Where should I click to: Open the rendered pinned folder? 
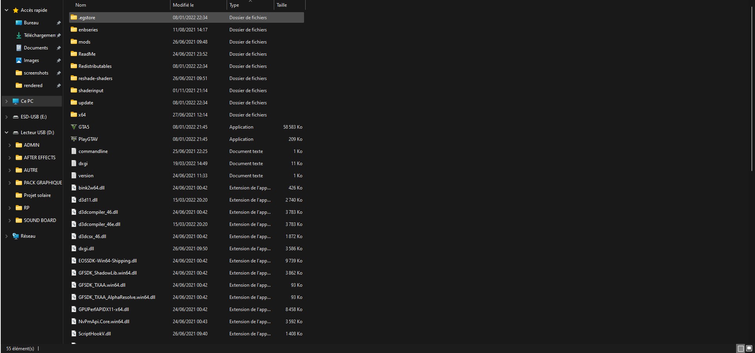(x=33, y=86)
